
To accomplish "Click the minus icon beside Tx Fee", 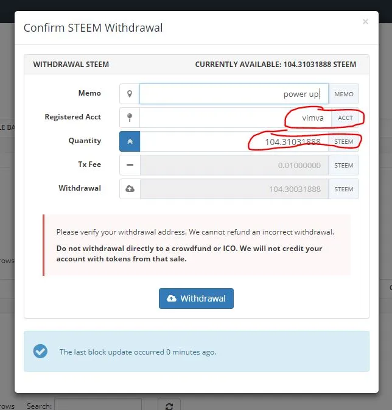I will [x=130, y=165].
